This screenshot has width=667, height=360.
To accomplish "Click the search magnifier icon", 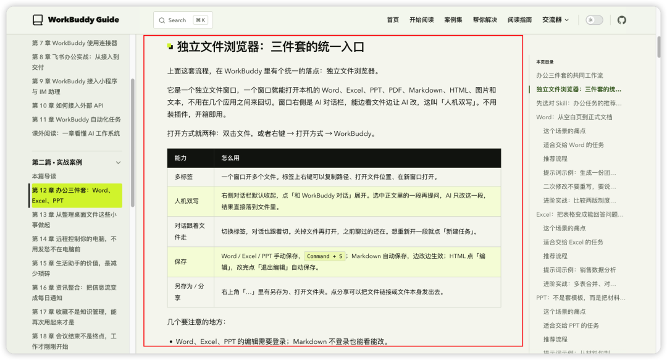I will [x=162, y=20].
